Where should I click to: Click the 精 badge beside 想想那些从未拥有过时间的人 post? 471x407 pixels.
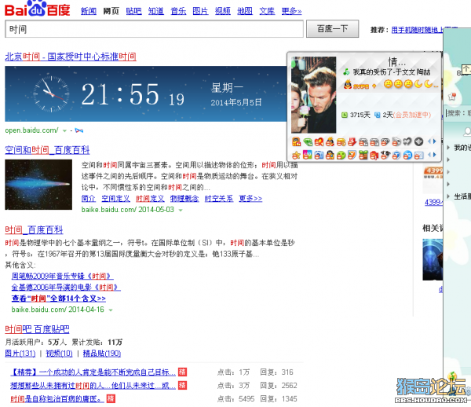(x=182, y=385)
